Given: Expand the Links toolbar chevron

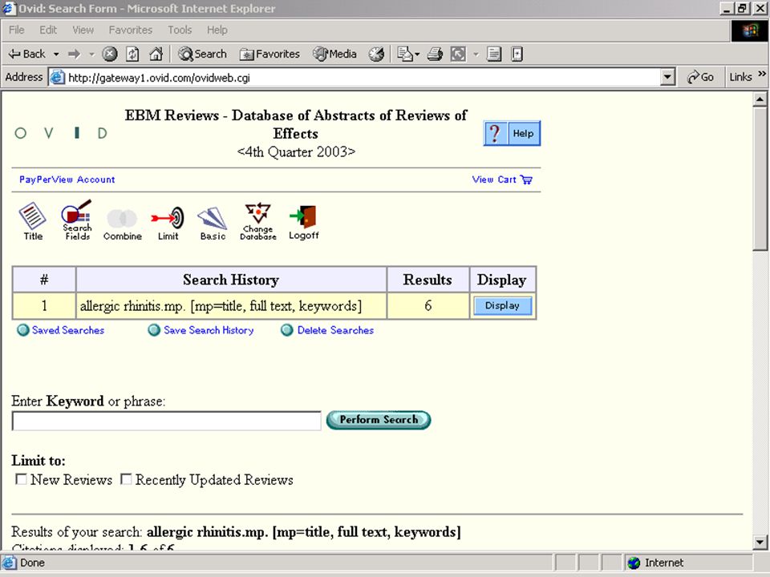Looking at the screenshot, I should (762, 74).
